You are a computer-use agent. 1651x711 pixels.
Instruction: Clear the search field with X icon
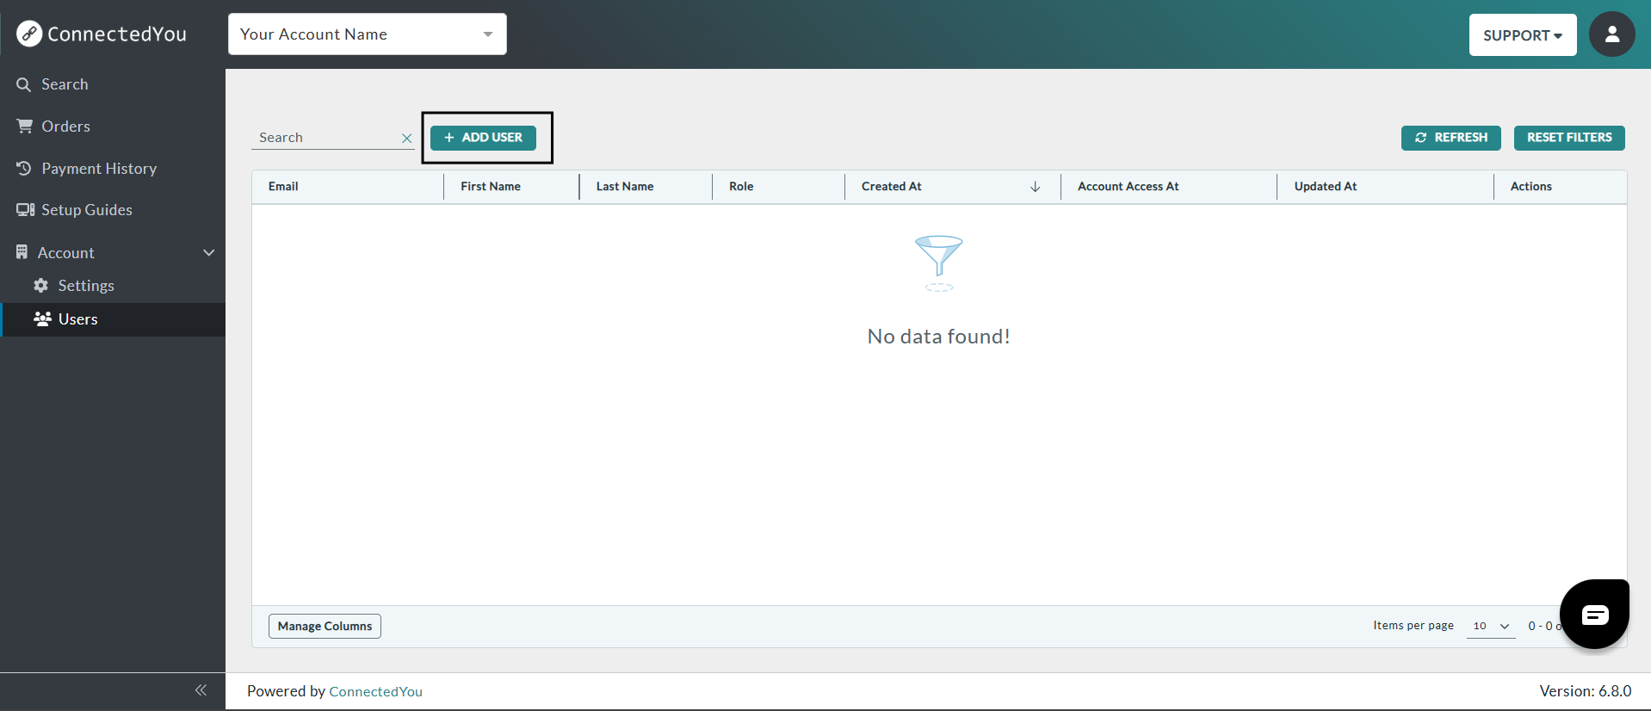[x=407, y=139]
